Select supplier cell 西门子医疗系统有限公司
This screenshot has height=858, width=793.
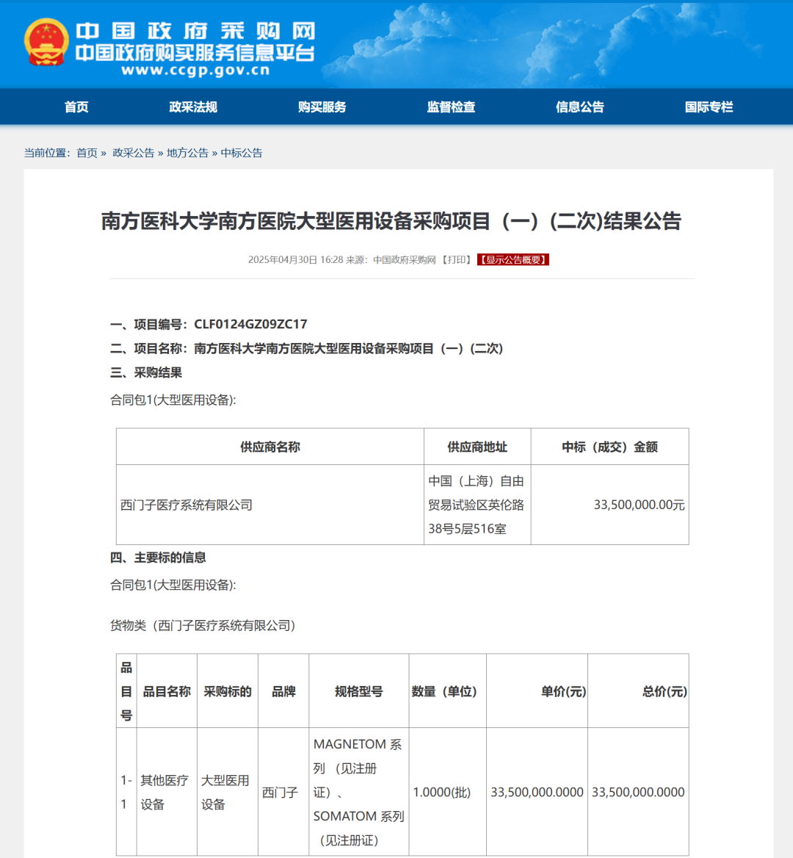point(270,505)
